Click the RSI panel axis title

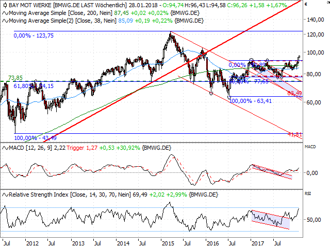click(308, 193)
